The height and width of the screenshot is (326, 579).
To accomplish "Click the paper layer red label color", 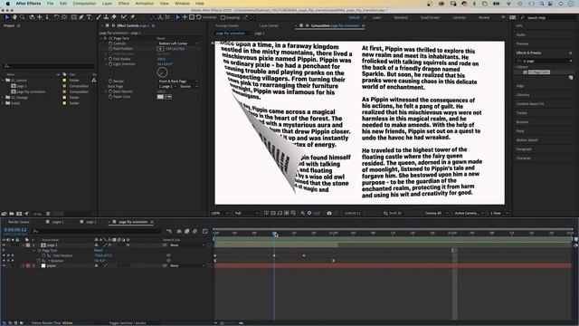I will coord(28,265).
